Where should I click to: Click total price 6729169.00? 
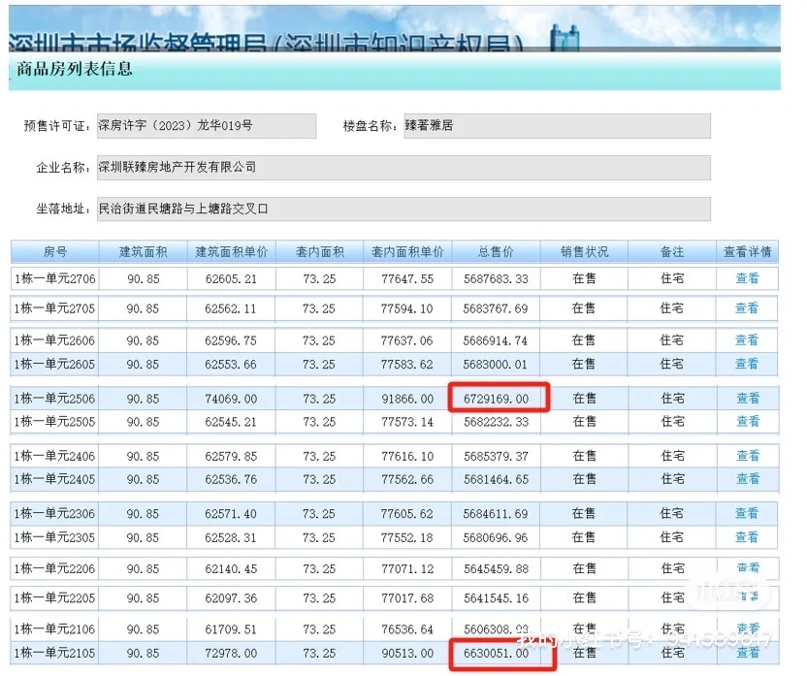click(x=497, y=399)
